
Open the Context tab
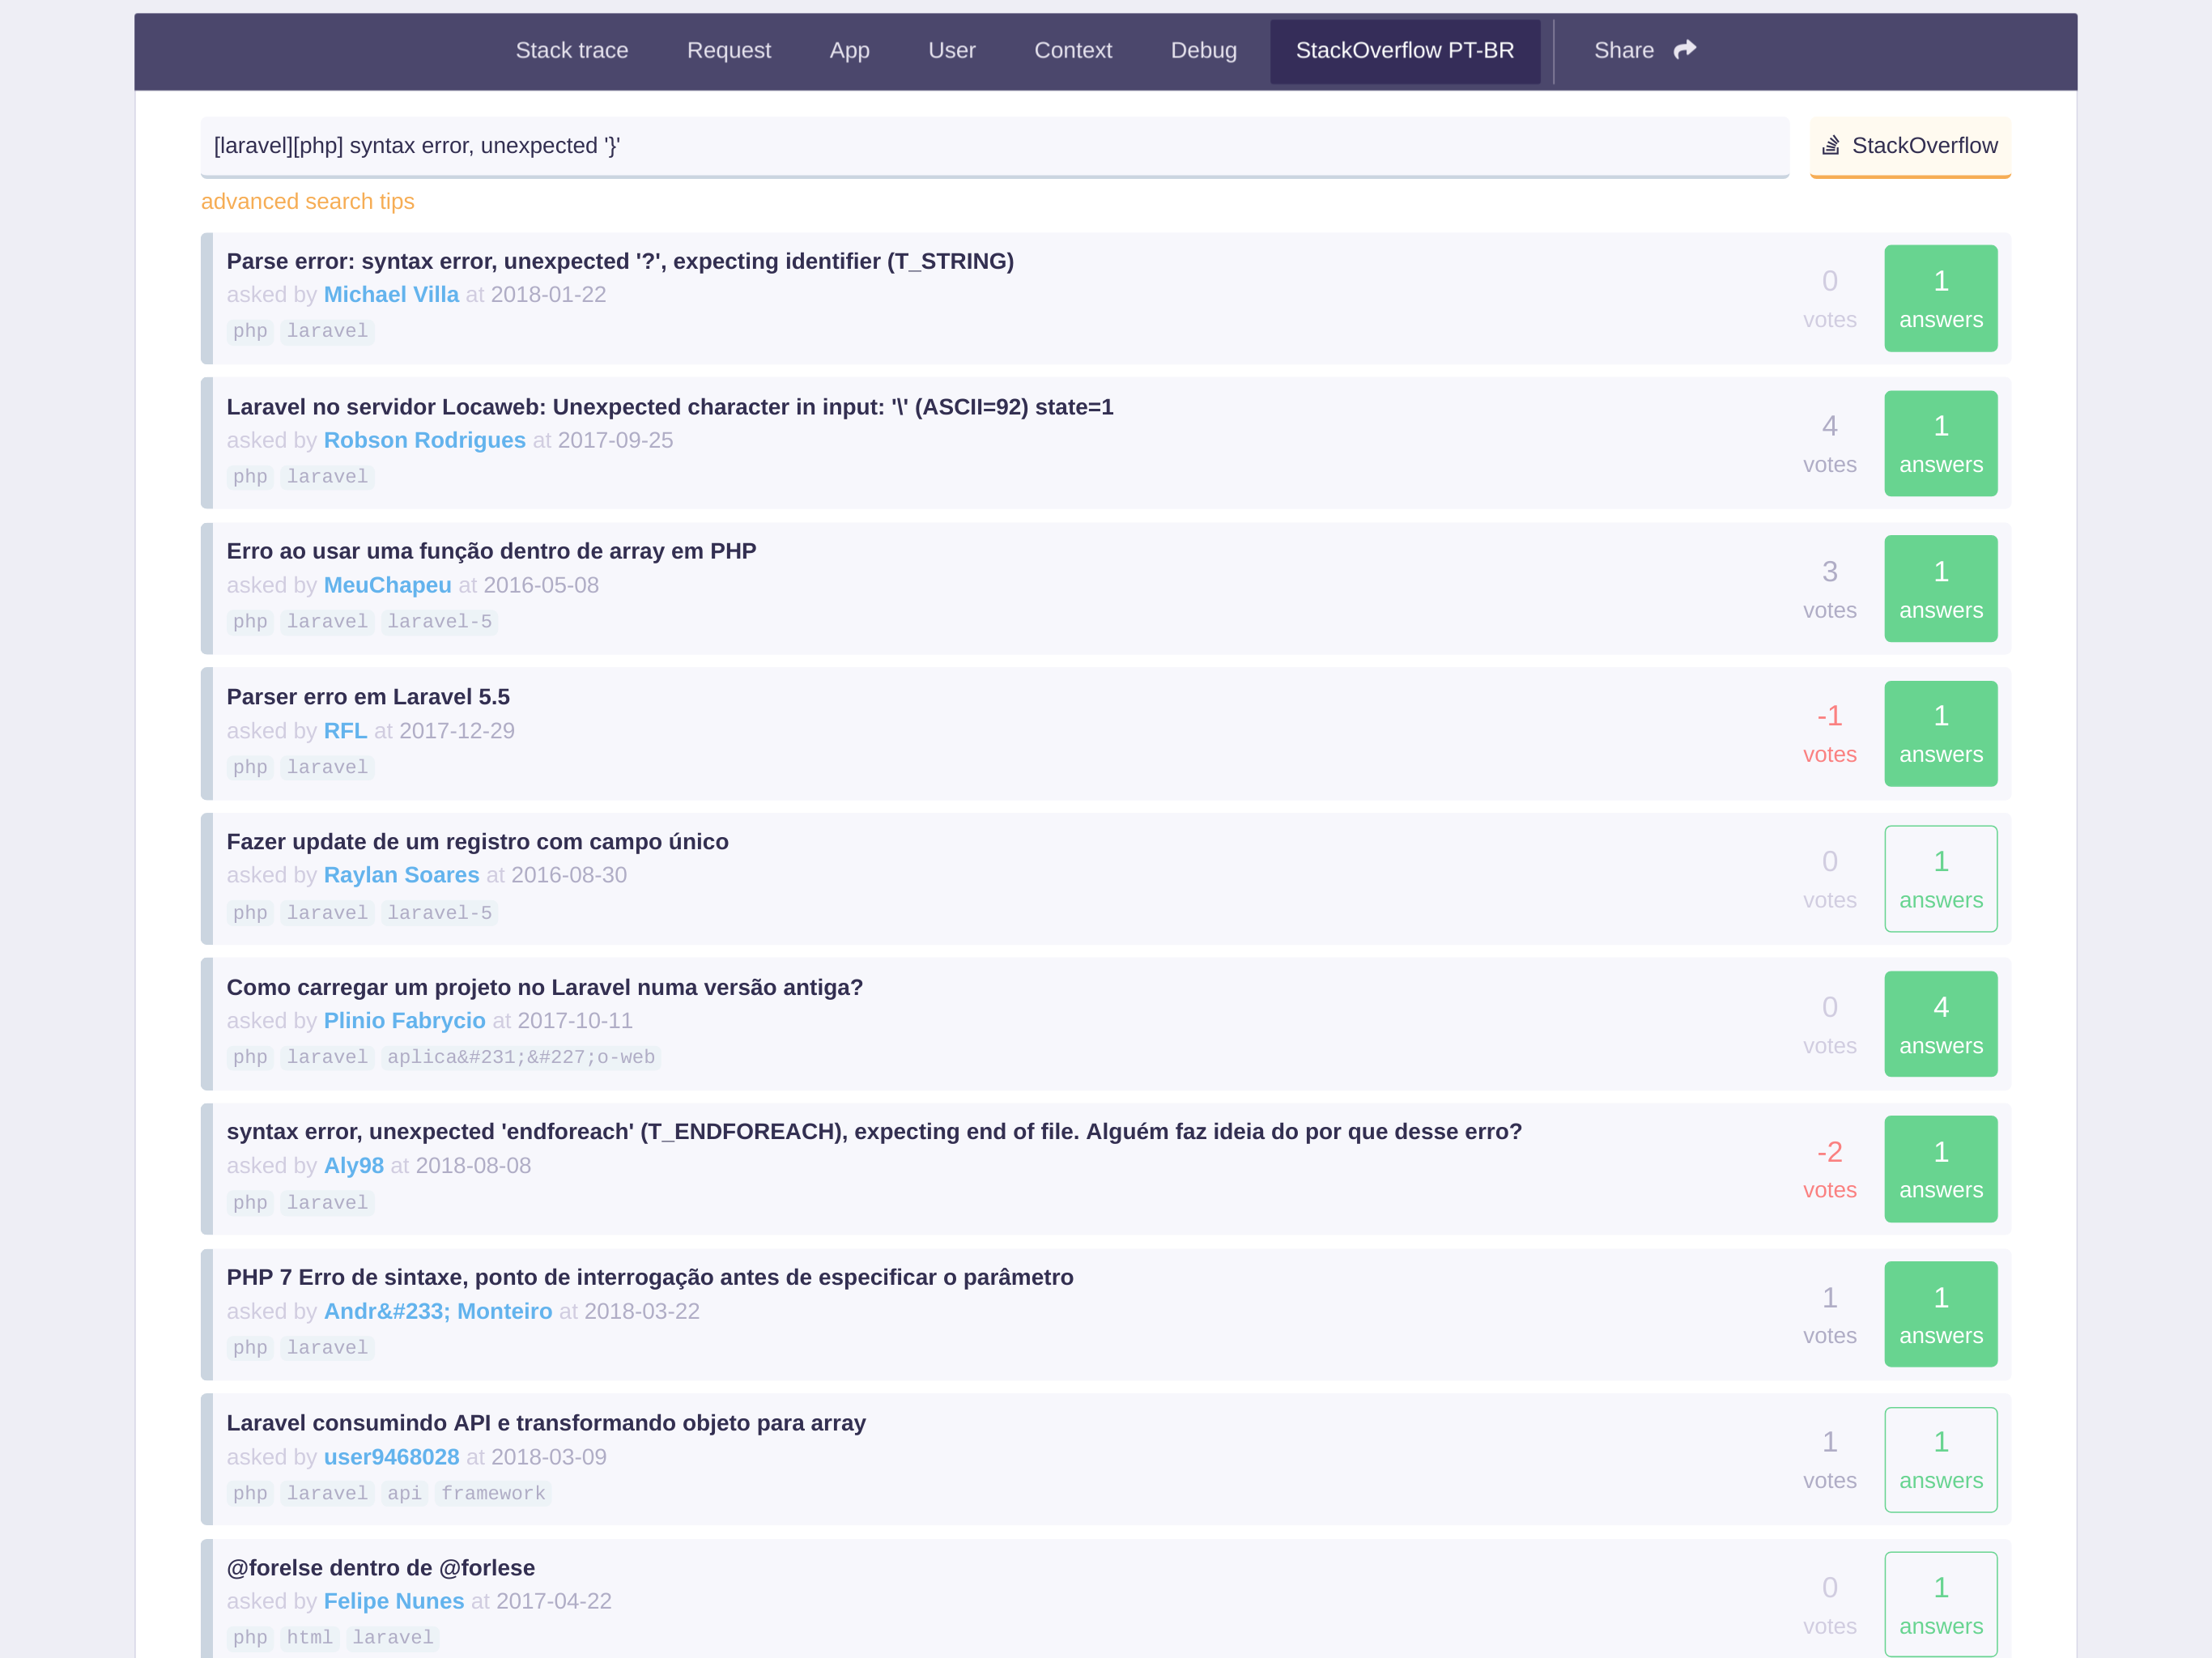tap(1072, 50)
